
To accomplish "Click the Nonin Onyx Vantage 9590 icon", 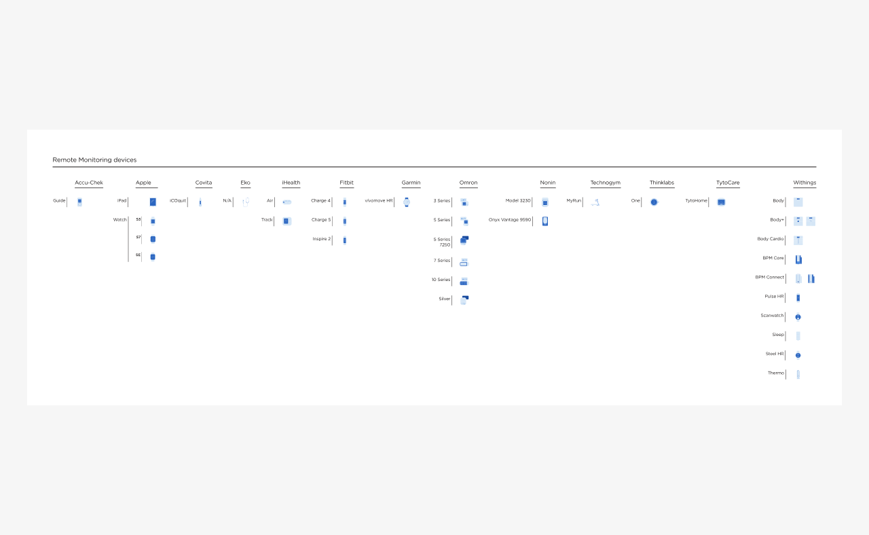I will pos(545,221).
